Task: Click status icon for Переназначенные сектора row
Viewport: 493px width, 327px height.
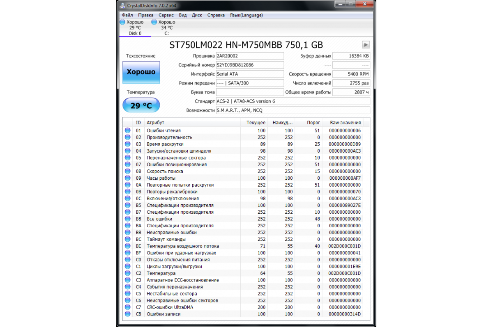Action: click(x=128, y=158)
